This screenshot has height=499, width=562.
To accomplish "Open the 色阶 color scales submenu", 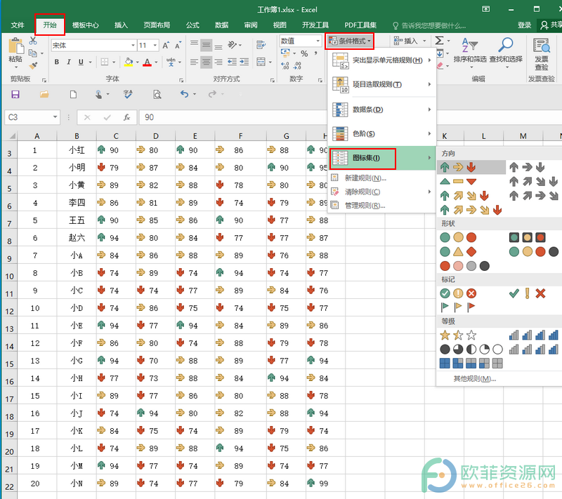I will pos(381,134).
